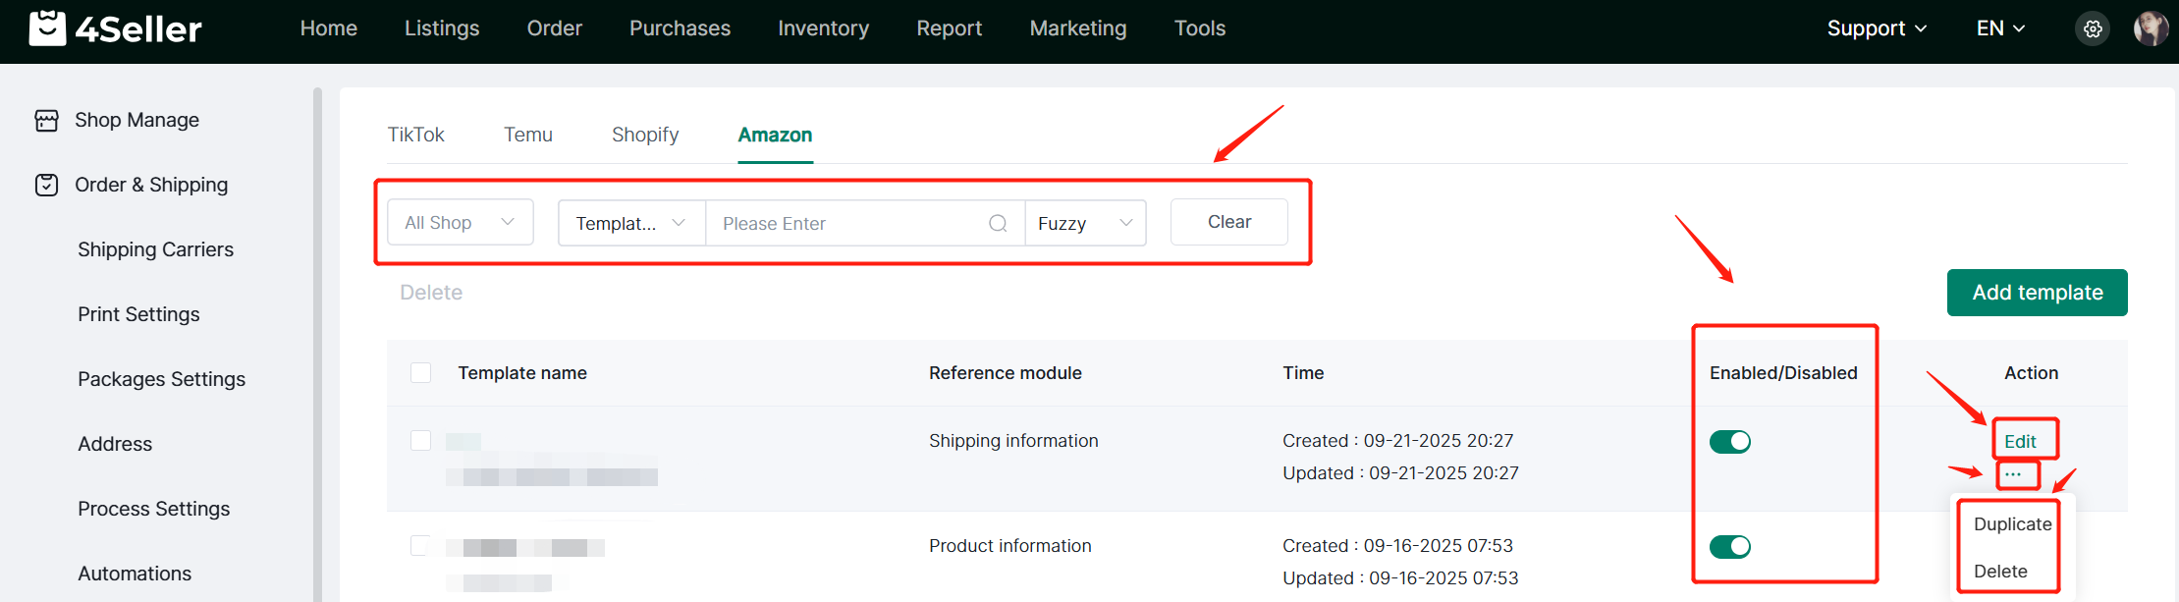The width and height of the screenshot is (2179, 602).
Task: Click the Please Enter search field
Action: pos(844,223)
